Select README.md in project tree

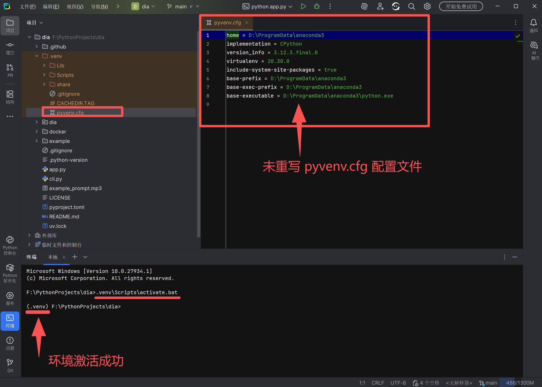(x=64, y=217)
